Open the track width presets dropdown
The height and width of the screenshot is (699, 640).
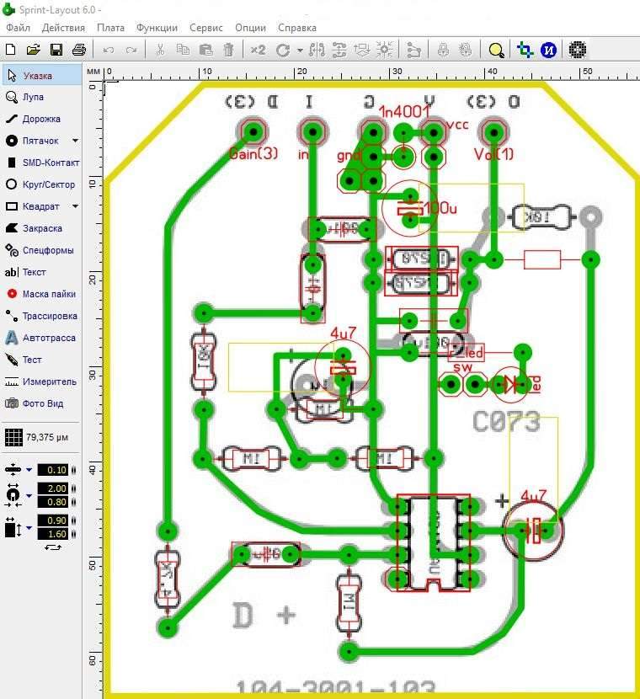coord(29,470)
